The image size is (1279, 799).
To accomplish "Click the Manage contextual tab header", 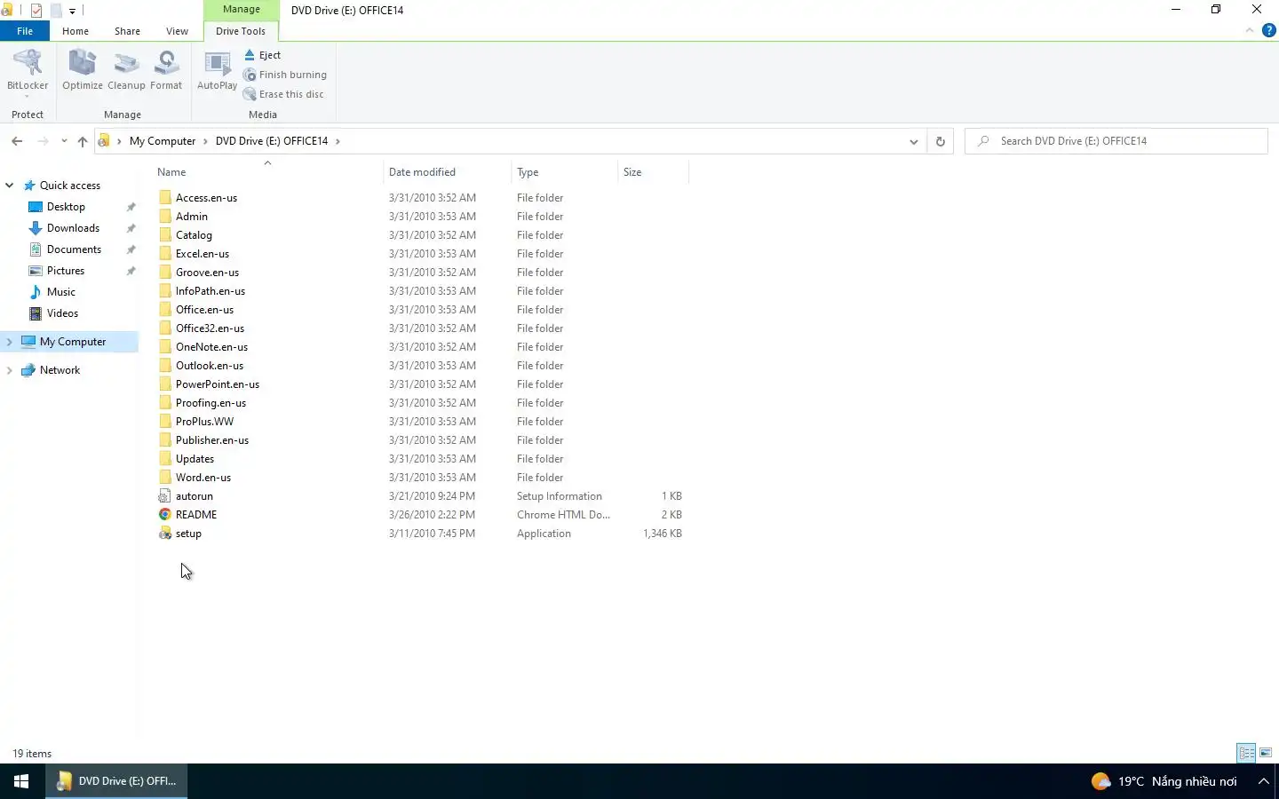I will coord(242,9).
